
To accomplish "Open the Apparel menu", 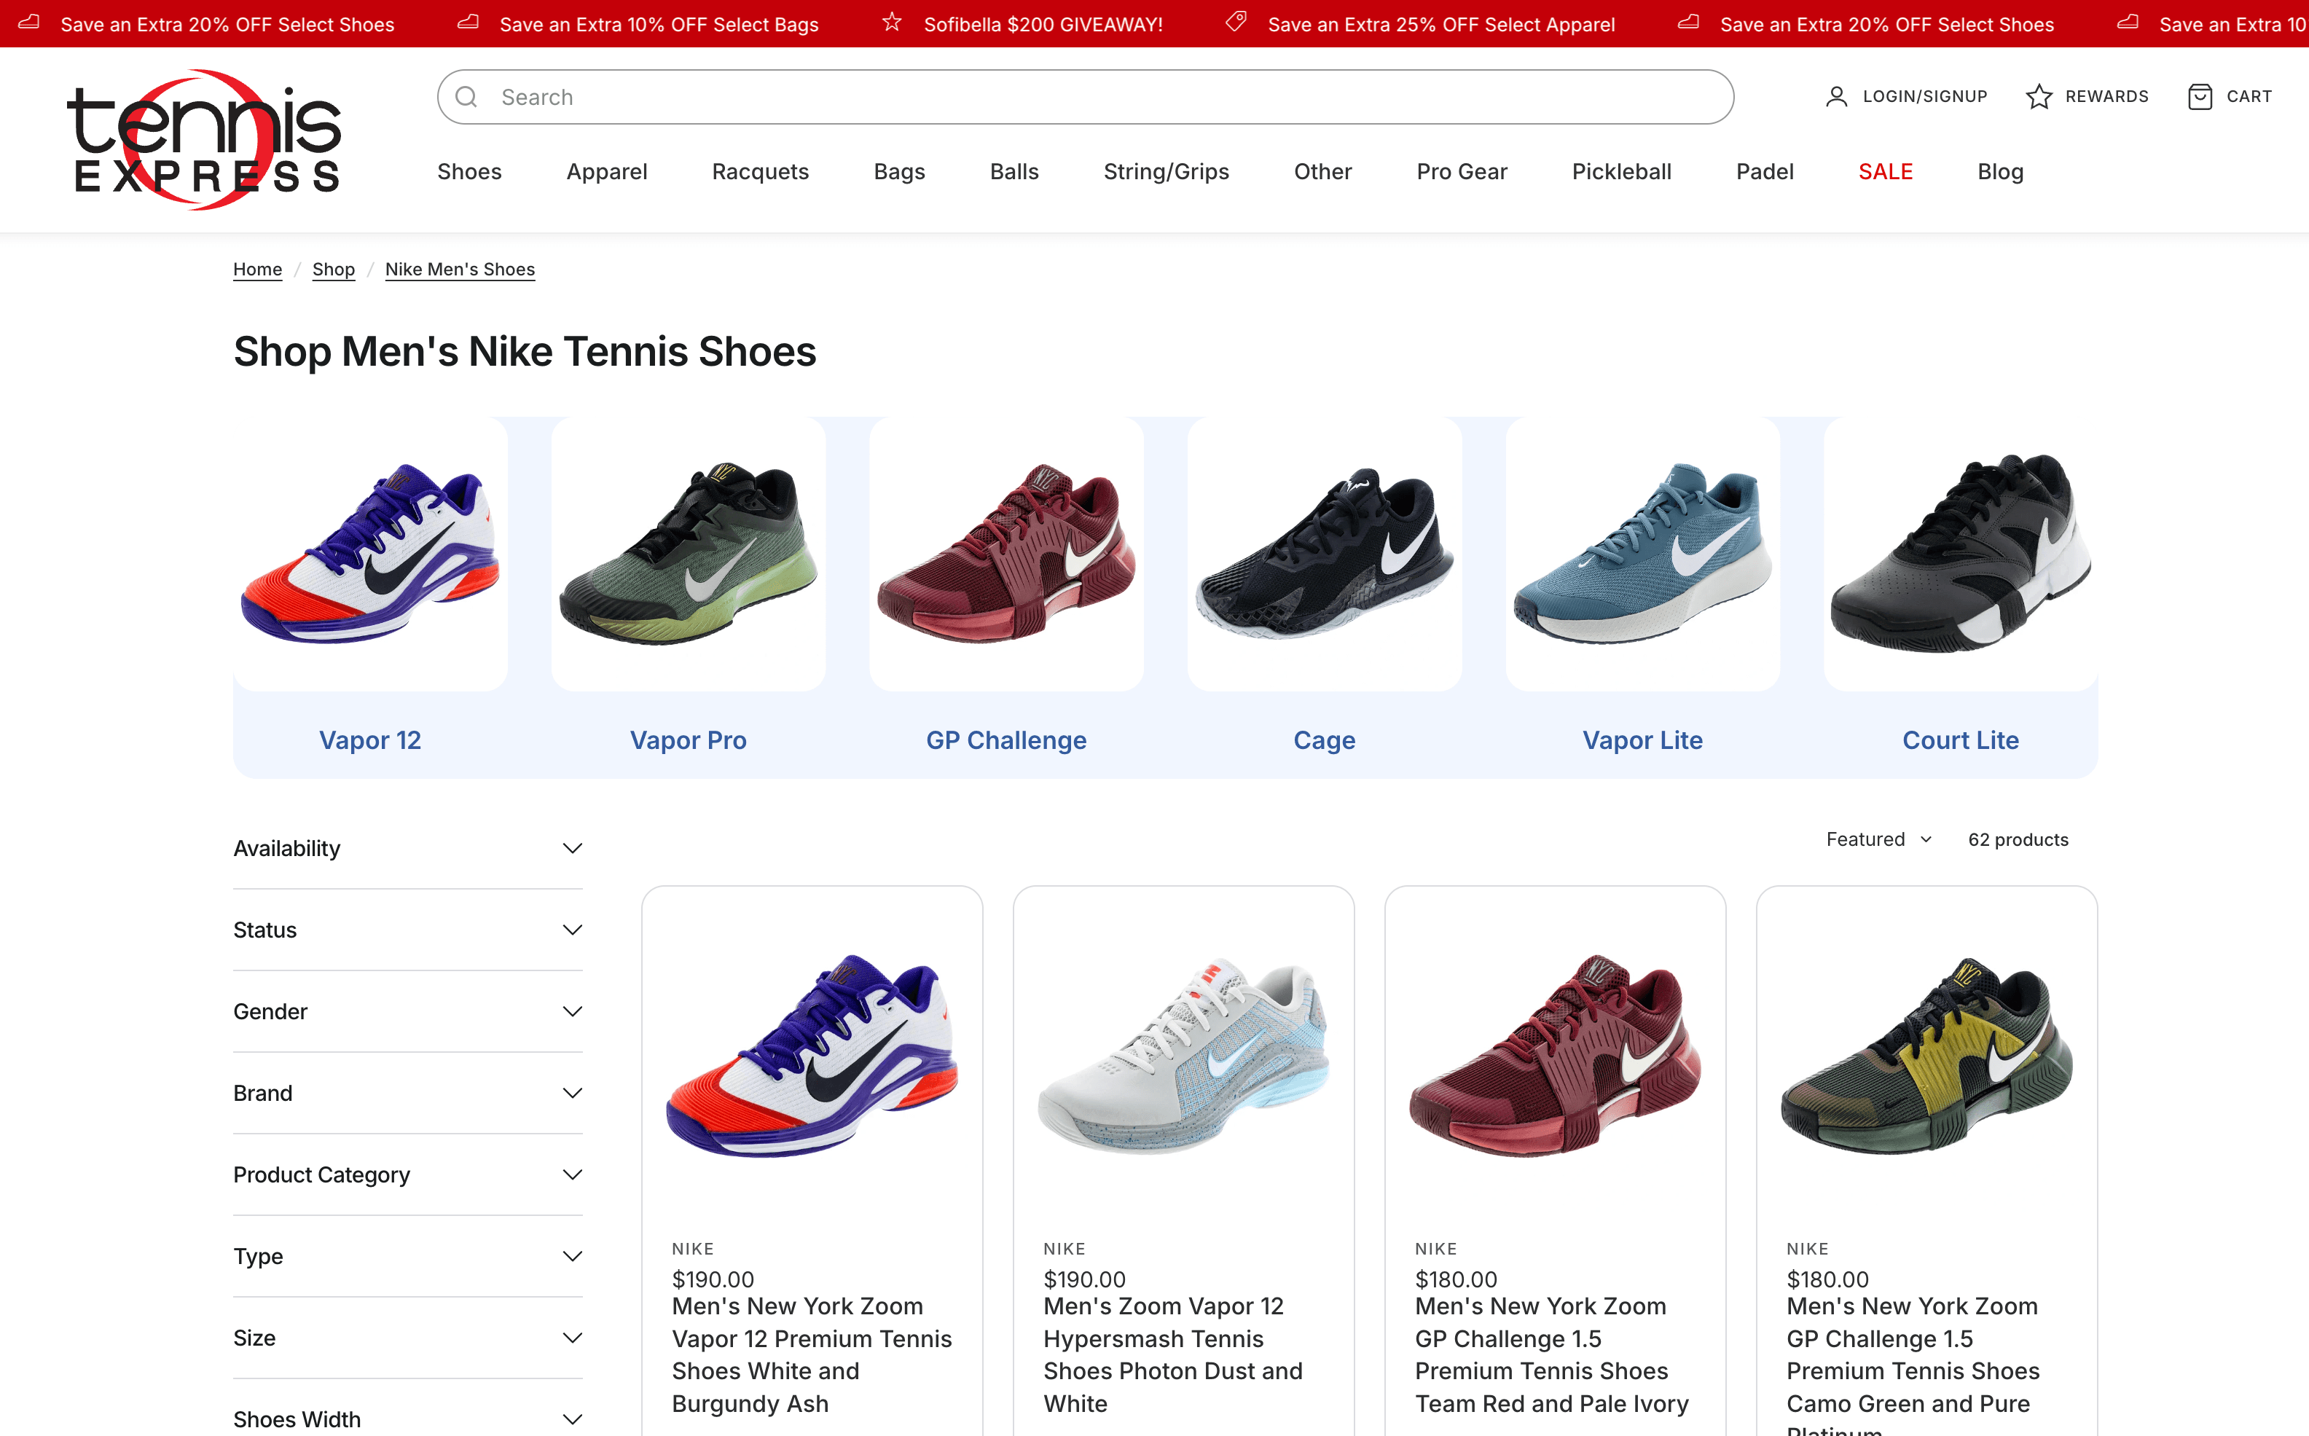I will tap(607, 172).
